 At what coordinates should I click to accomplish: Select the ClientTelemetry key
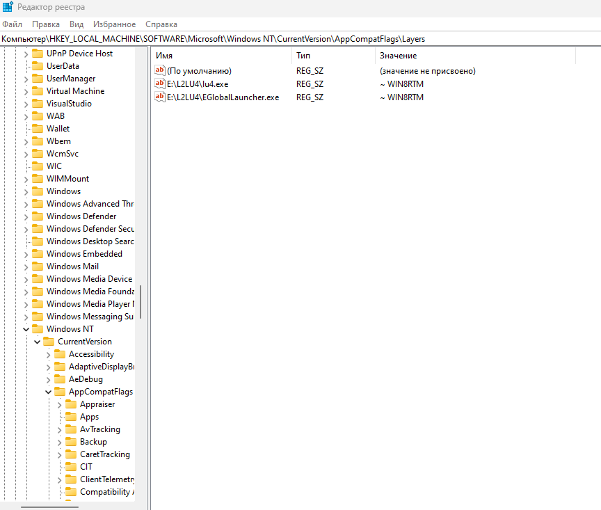tap(107, 479)
